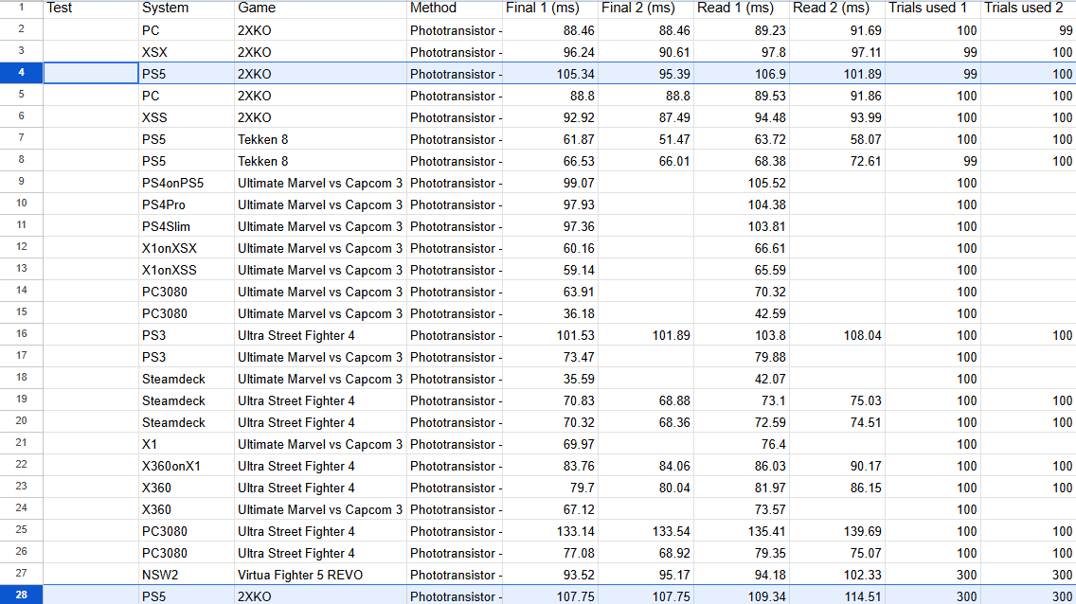Image resolution: width=1076 pixels, height=604 pixels.
Task: Select the "Virtua Fighter 5 REVO" game cell
Action: [x=320, y=575]
